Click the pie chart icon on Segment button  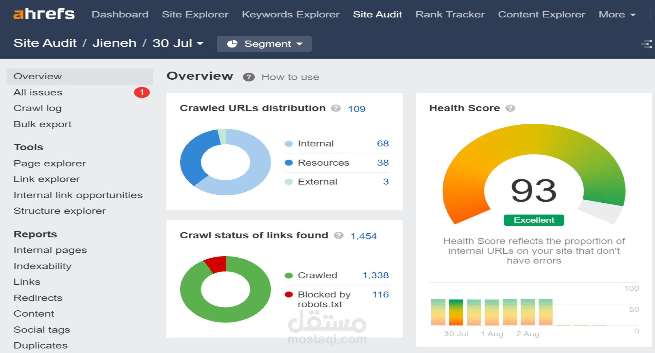(x=232, y=44)
